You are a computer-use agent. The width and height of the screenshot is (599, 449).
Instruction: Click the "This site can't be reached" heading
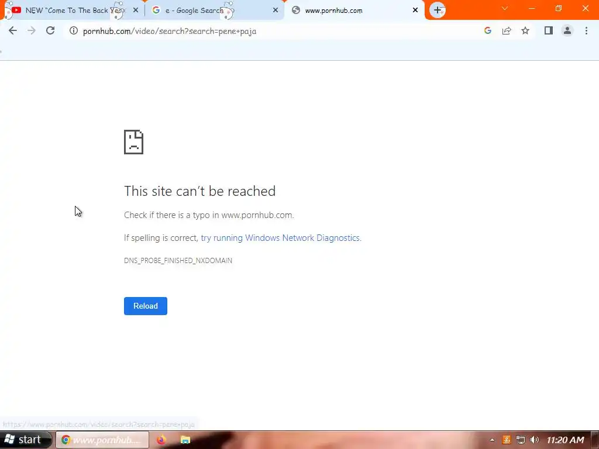coord(200,191)
